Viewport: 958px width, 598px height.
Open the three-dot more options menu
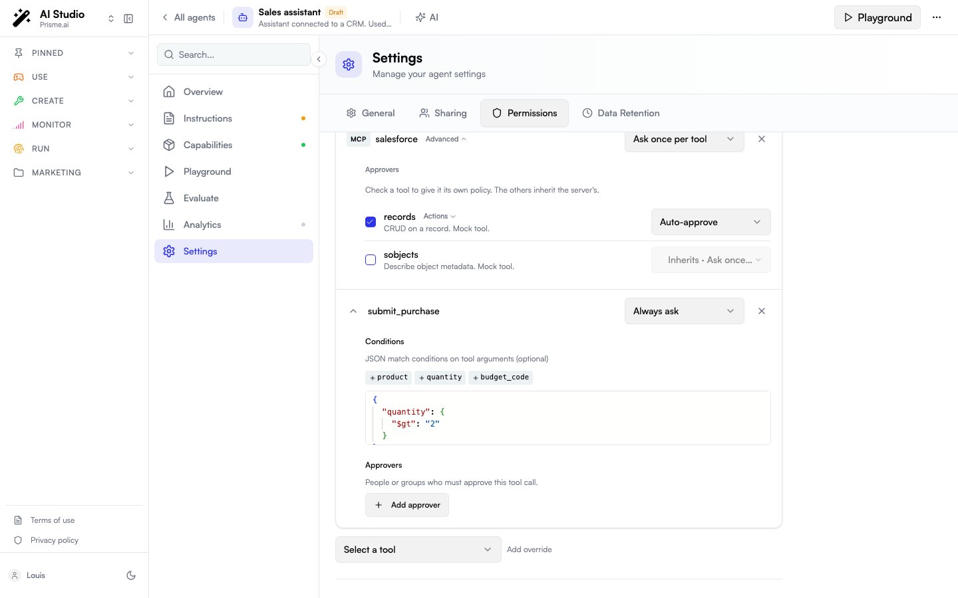(x=937, y=18)
